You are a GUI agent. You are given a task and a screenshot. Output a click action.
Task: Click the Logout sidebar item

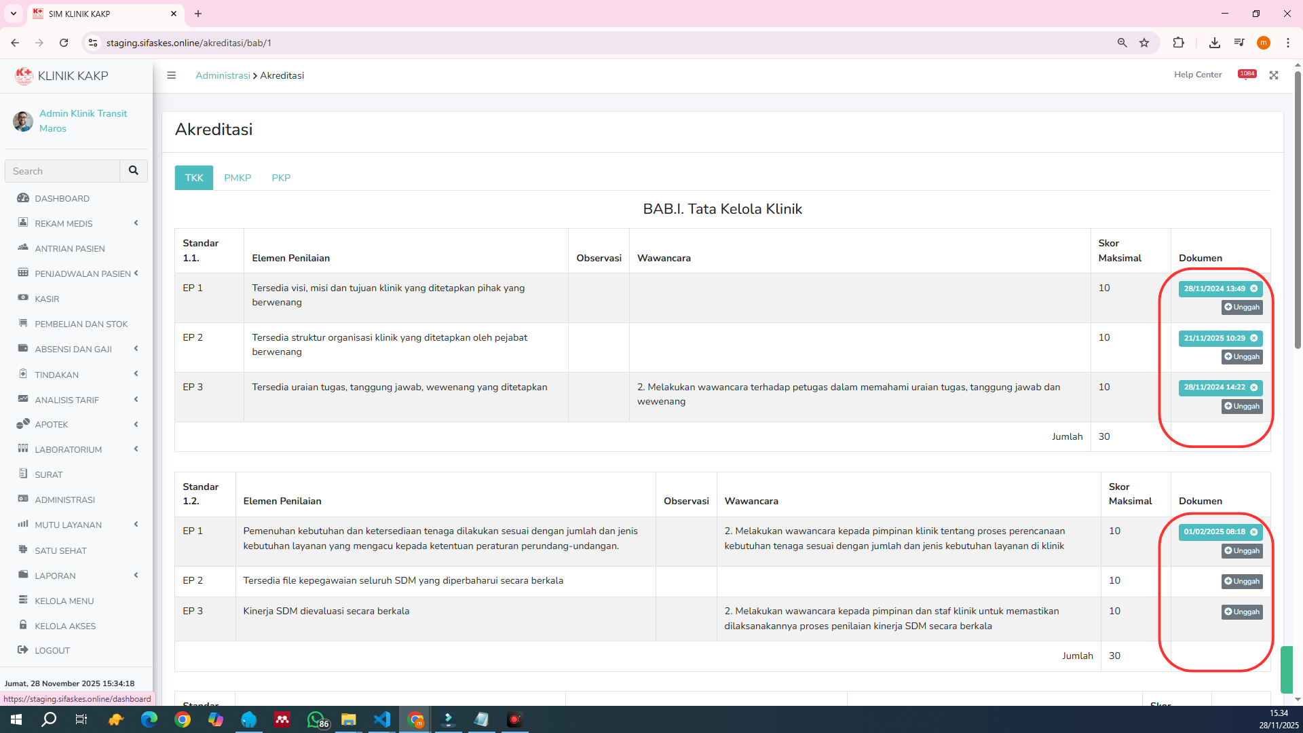tap(52, 650)
